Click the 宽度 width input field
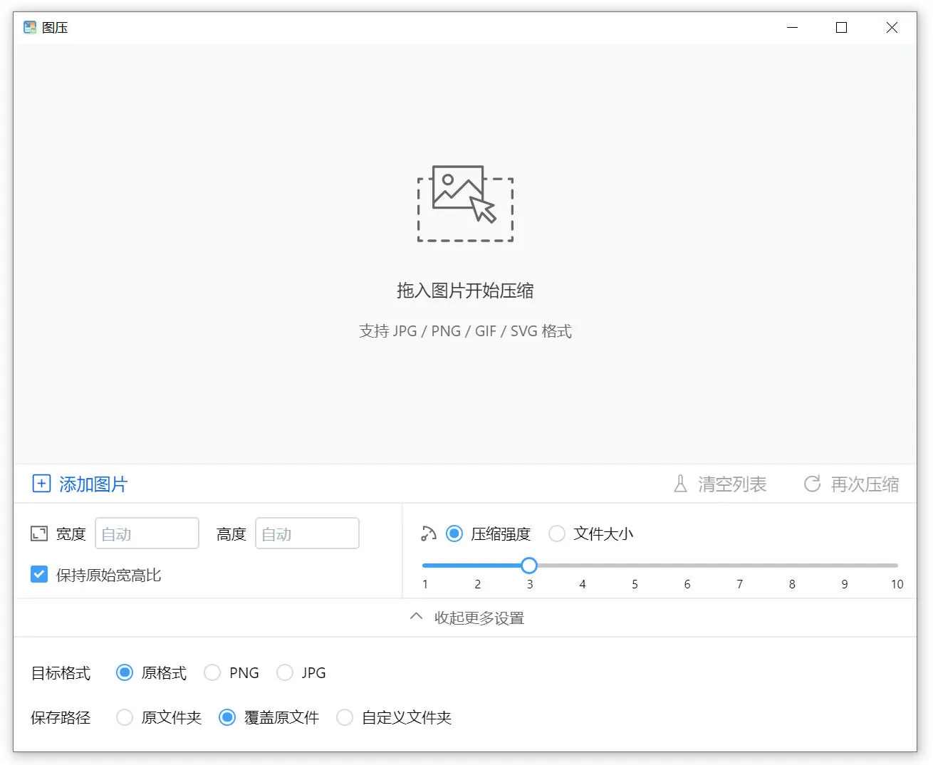This screenshot has height=765, width=933. (x=147, y=534)
